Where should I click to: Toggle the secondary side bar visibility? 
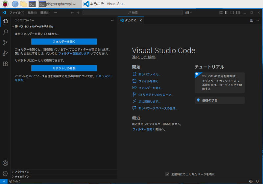pos(238,13)
